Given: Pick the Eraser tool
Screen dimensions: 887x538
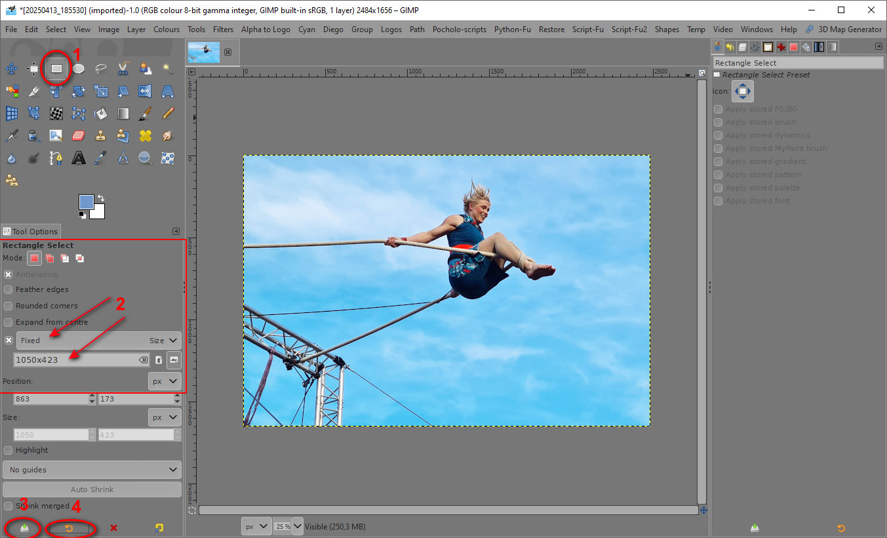Looking at the screenshot, I should pyautogui.click(x=79, y=135).
